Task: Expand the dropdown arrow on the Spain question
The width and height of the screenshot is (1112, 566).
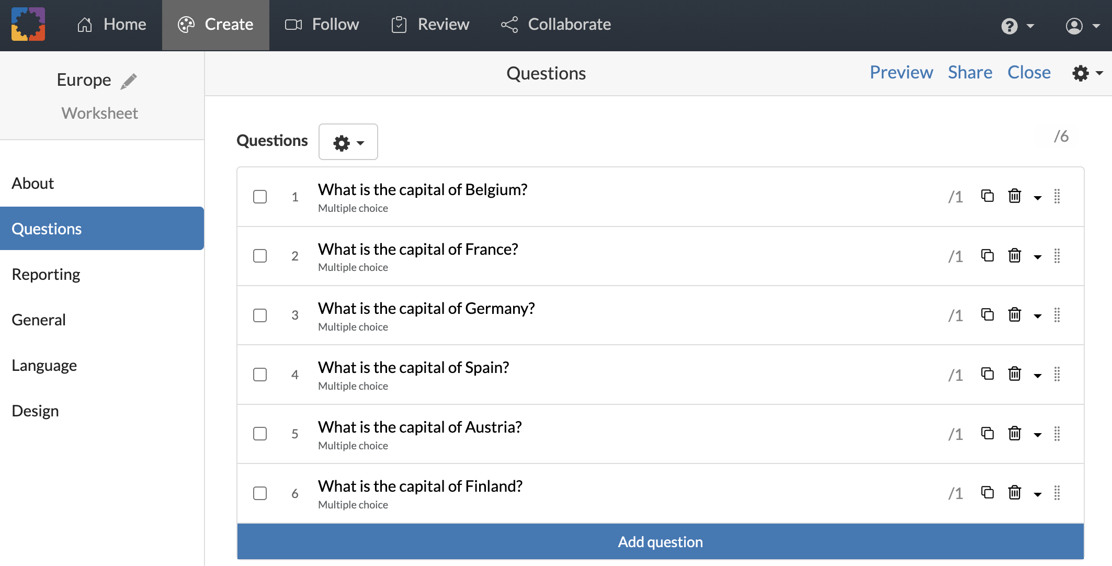Action: click(x=1038, y=375)
